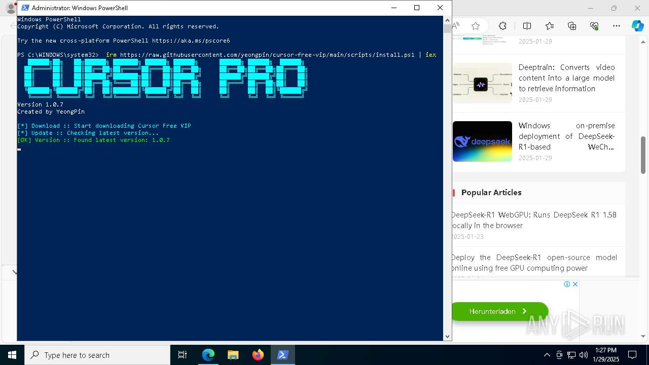Click Edge browser's favorite star icon
The image size is (649, 365).
click(x=475, y=26)
